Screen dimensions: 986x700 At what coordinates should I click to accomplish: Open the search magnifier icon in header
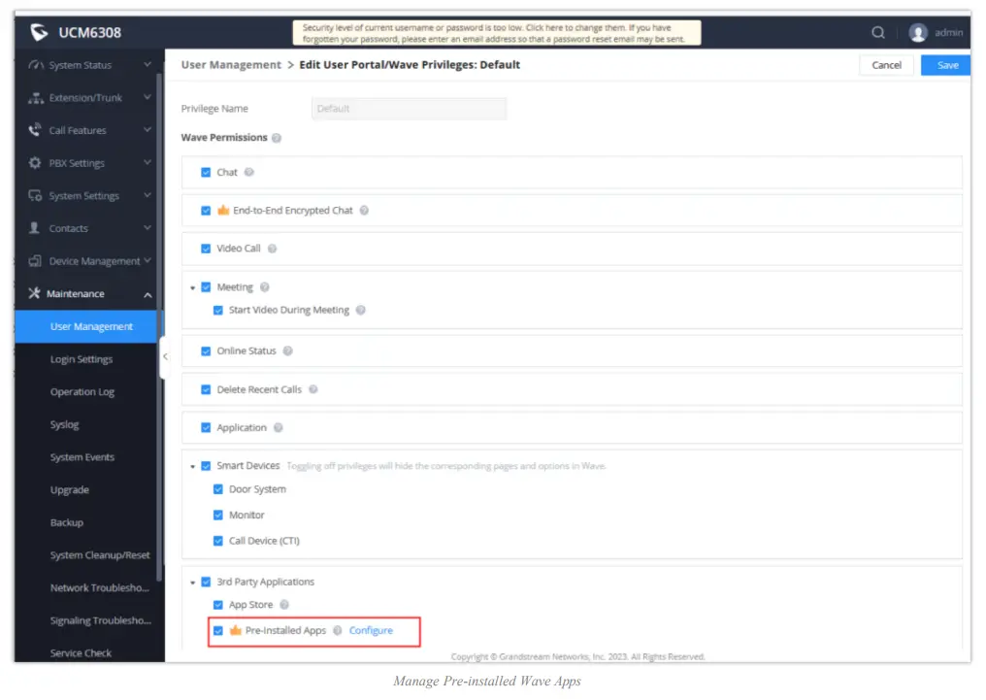point(878,32)
